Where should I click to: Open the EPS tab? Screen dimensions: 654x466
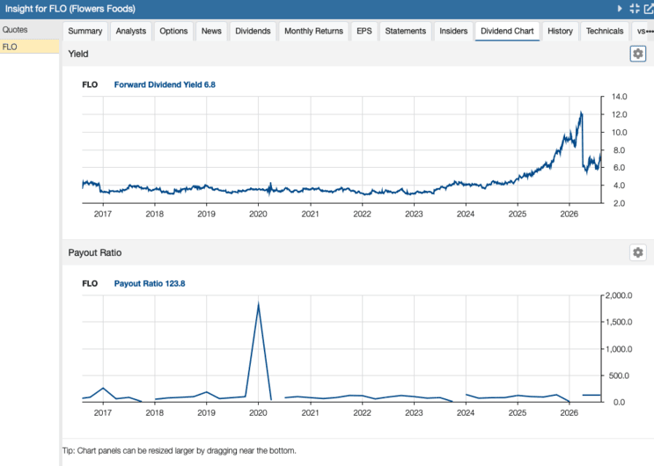(x=364, y=32)
